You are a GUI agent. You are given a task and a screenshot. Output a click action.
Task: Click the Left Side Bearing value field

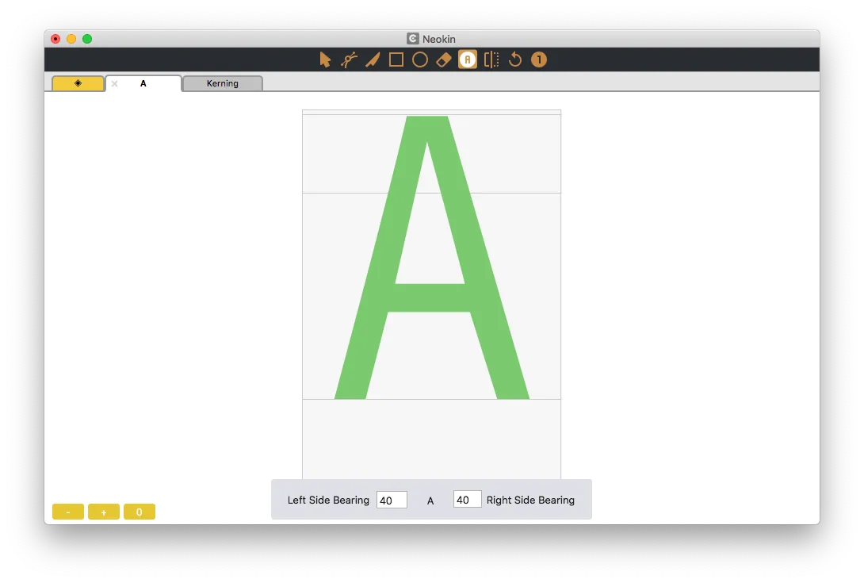[392, 499]
